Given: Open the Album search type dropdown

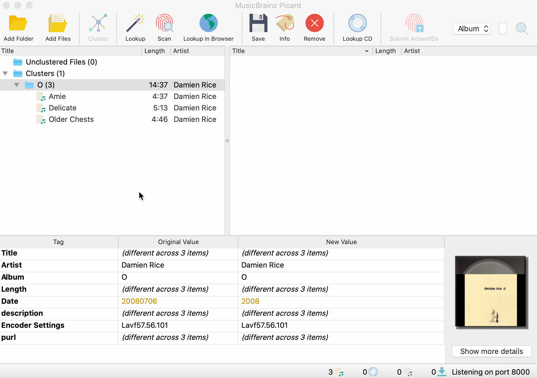Looking at the screenshot, I should point(472,29).
